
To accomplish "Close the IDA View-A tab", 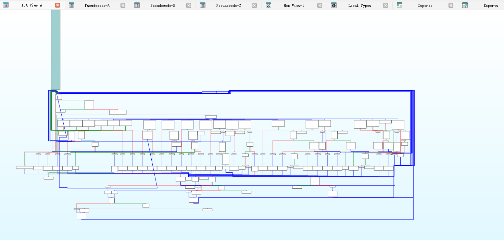I will click(58, 5).
